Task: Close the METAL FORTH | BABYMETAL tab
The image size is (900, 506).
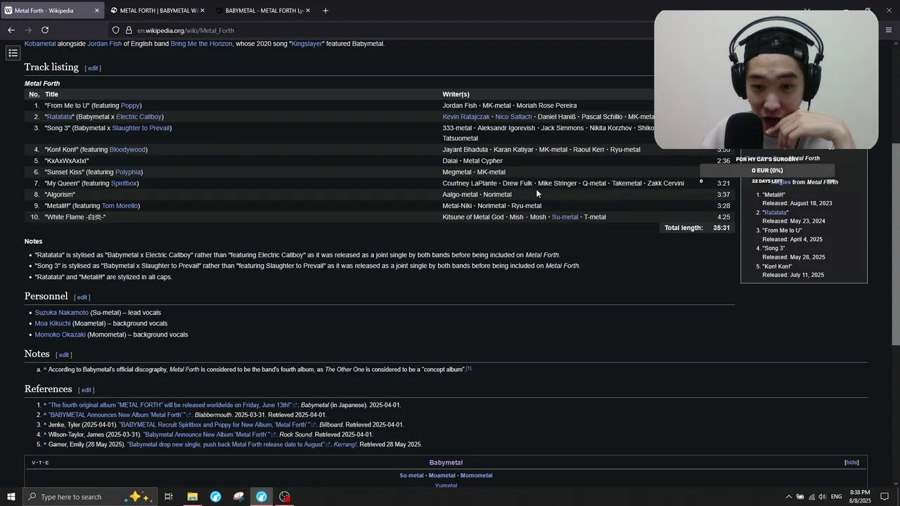Action: click(202, 11)
